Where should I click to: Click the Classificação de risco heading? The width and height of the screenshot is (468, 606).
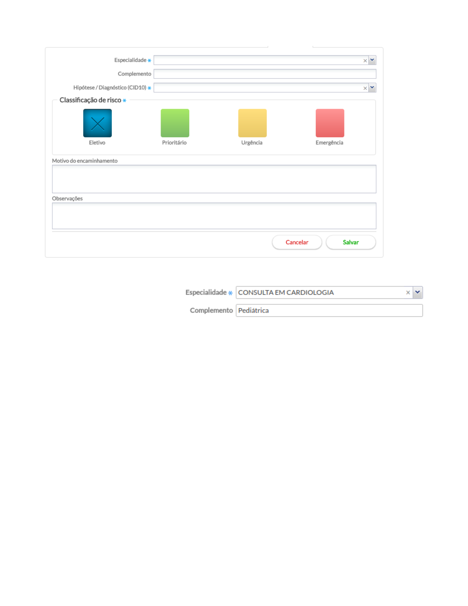tap(90, 100)
